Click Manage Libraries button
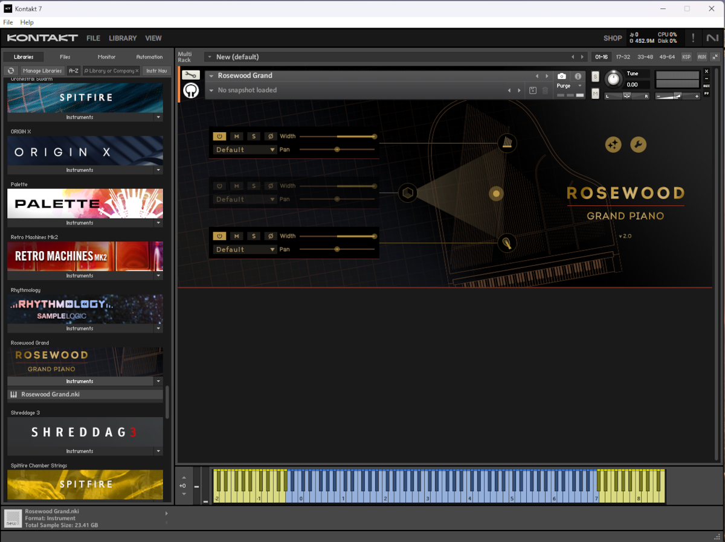 coord(42,71)
